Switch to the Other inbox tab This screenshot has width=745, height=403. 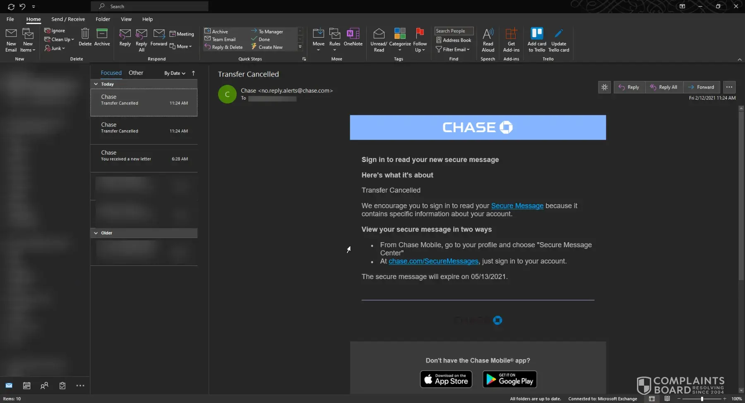point(136,73)
